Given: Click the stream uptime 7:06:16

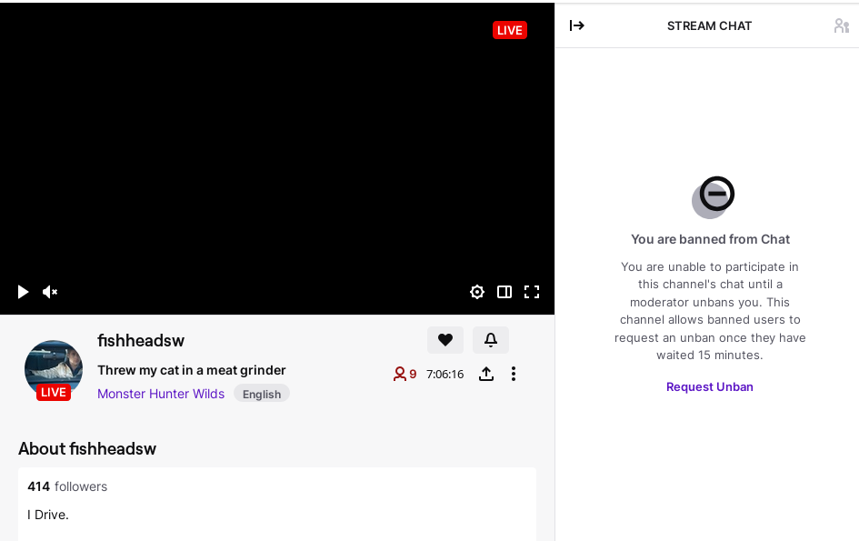Looking at the screenshot, I should (x=444, y=375).
